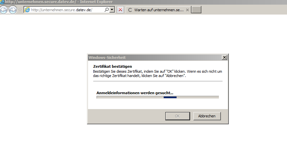Screen dimensions: 287x157
Task: Click the Internet Explorer logo in title bar
Action: pos(2,2)
